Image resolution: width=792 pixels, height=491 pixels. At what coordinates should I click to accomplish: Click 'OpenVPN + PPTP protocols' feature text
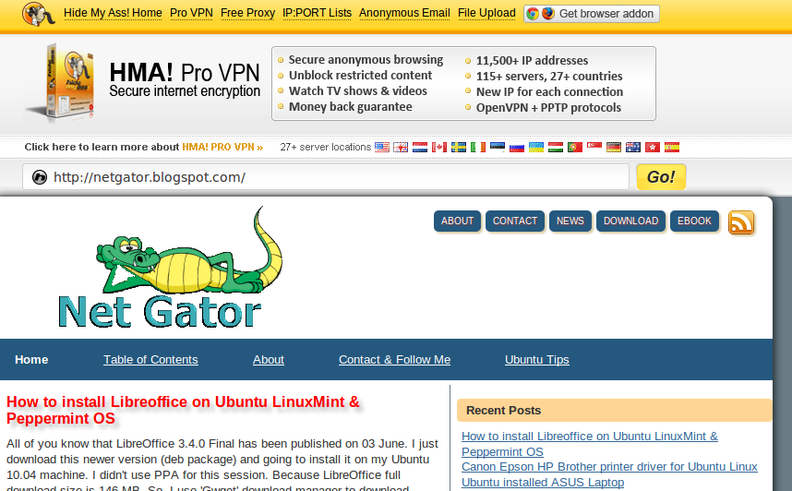548,108
